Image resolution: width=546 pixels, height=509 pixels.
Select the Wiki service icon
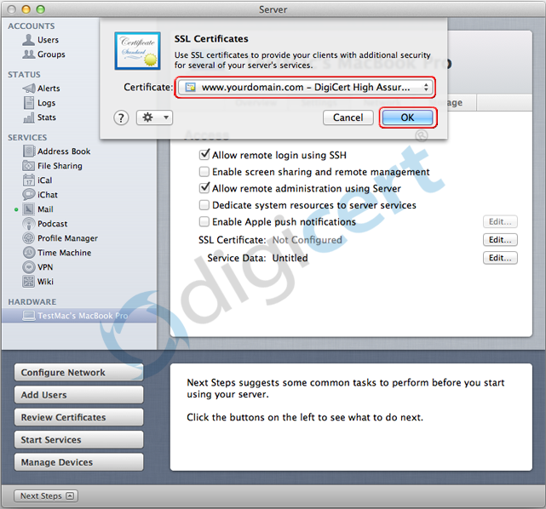pyautogui.click(x=29, y=282)
